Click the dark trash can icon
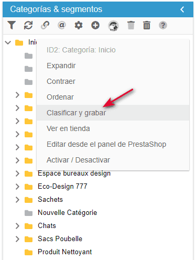Screen dimensions: 196x260 [147, 25]
